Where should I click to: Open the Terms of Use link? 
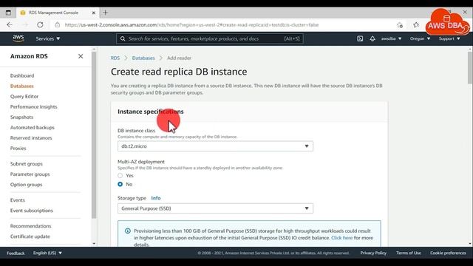click(x=409, y=253)
